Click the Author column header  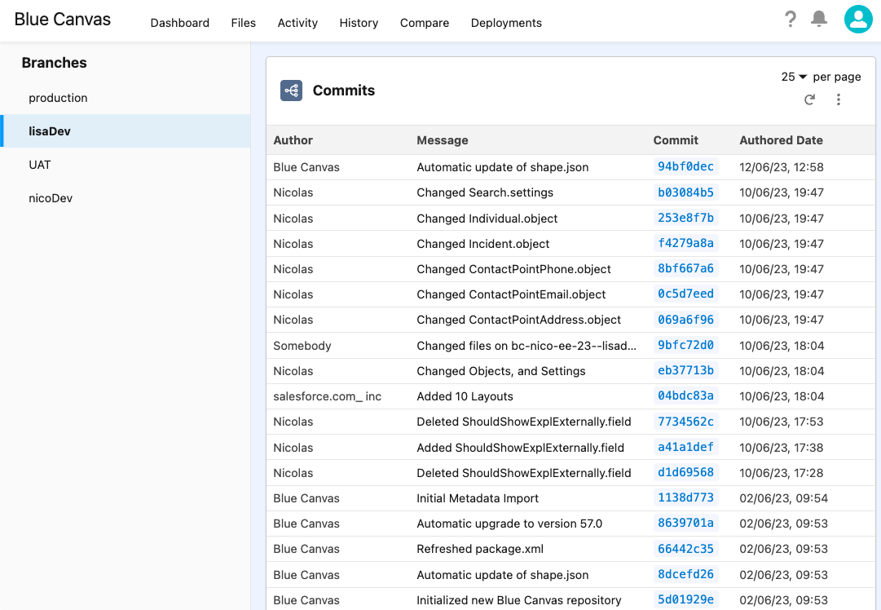pyautogui.click(x=291, y=140)
